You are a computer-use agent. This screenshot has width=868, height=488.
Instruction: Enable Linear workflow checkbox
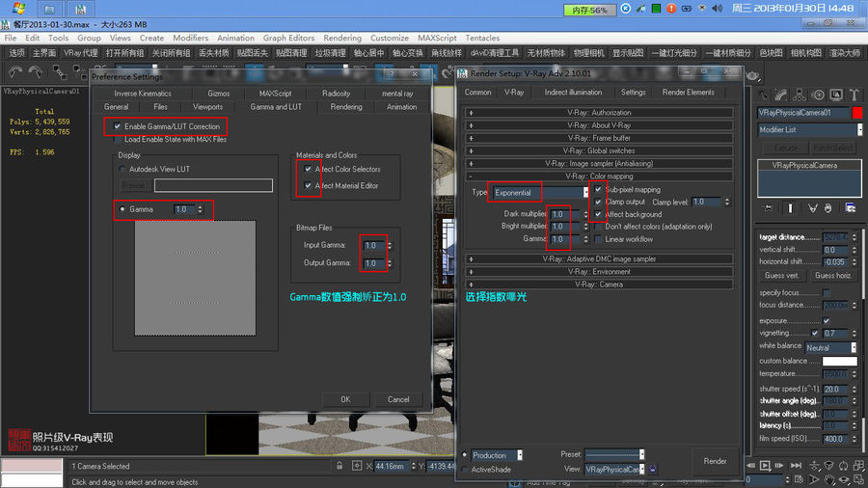598,239
